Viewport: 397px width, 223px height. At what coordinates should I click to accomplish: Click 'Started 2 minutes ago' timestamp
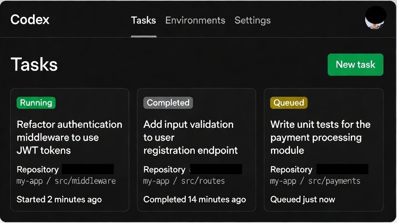point(59,199)
